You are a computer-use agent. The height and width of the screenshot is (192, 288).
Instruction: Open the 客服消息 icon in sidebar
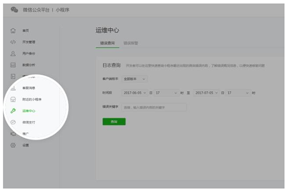(x=13, y=88)
